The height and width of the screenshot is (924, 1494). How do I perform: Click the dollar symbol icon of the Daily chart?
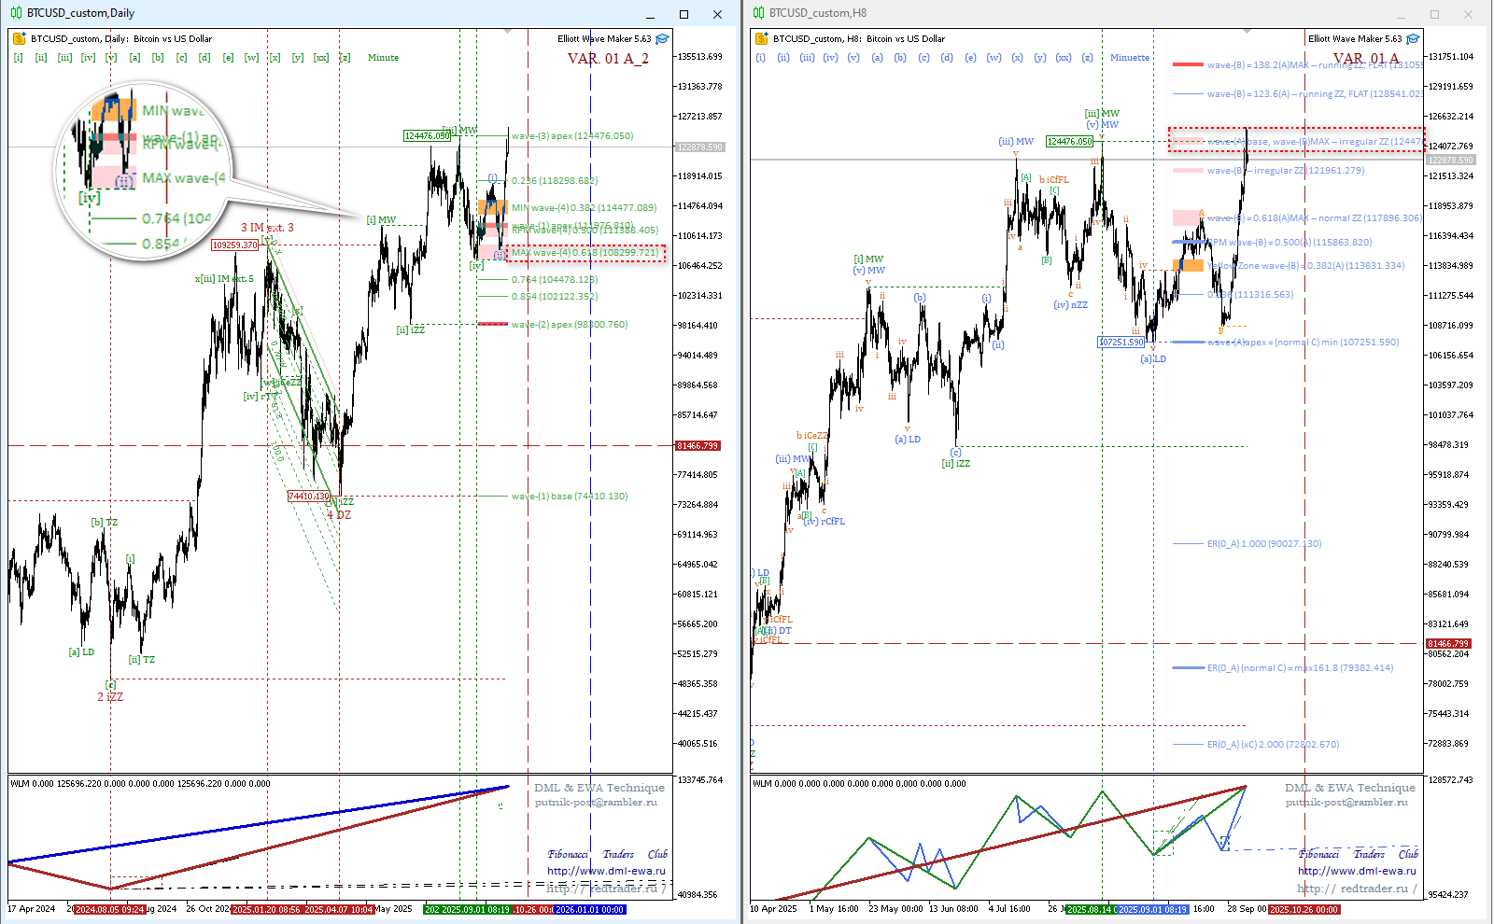[21, 39]
